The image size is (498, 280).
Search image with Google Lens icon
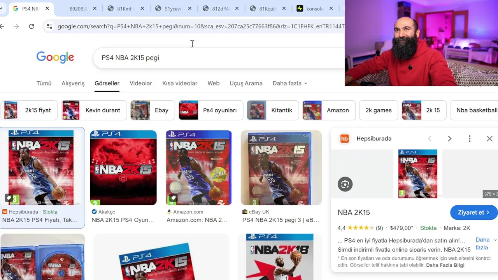coord(345,184)
